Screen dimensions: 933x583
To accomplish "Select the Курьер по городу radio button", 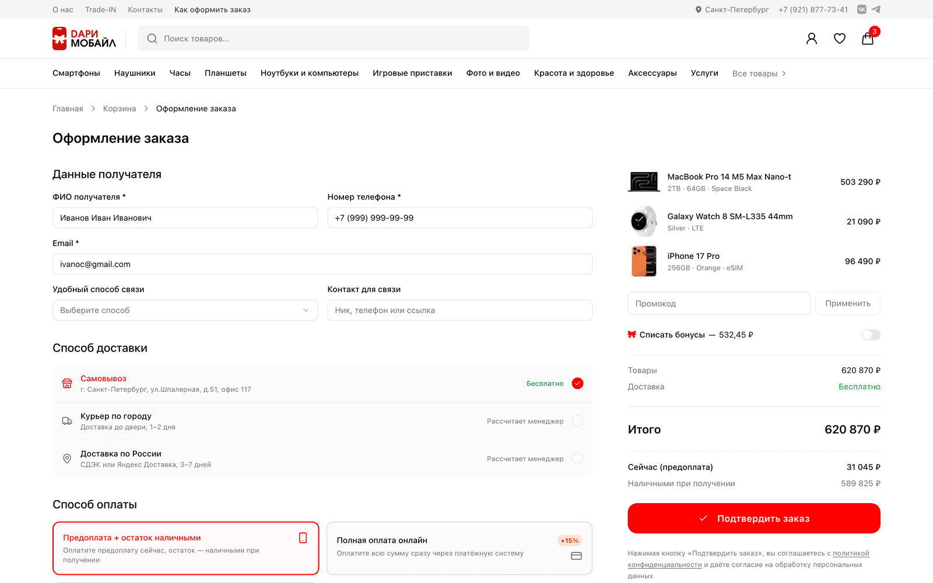I will coord(577,421).
